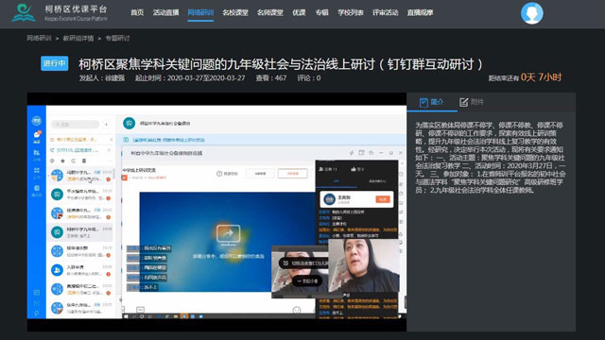
Task: Click the Windows Start button in the recorded taskbar
Action: coord(126,316)
